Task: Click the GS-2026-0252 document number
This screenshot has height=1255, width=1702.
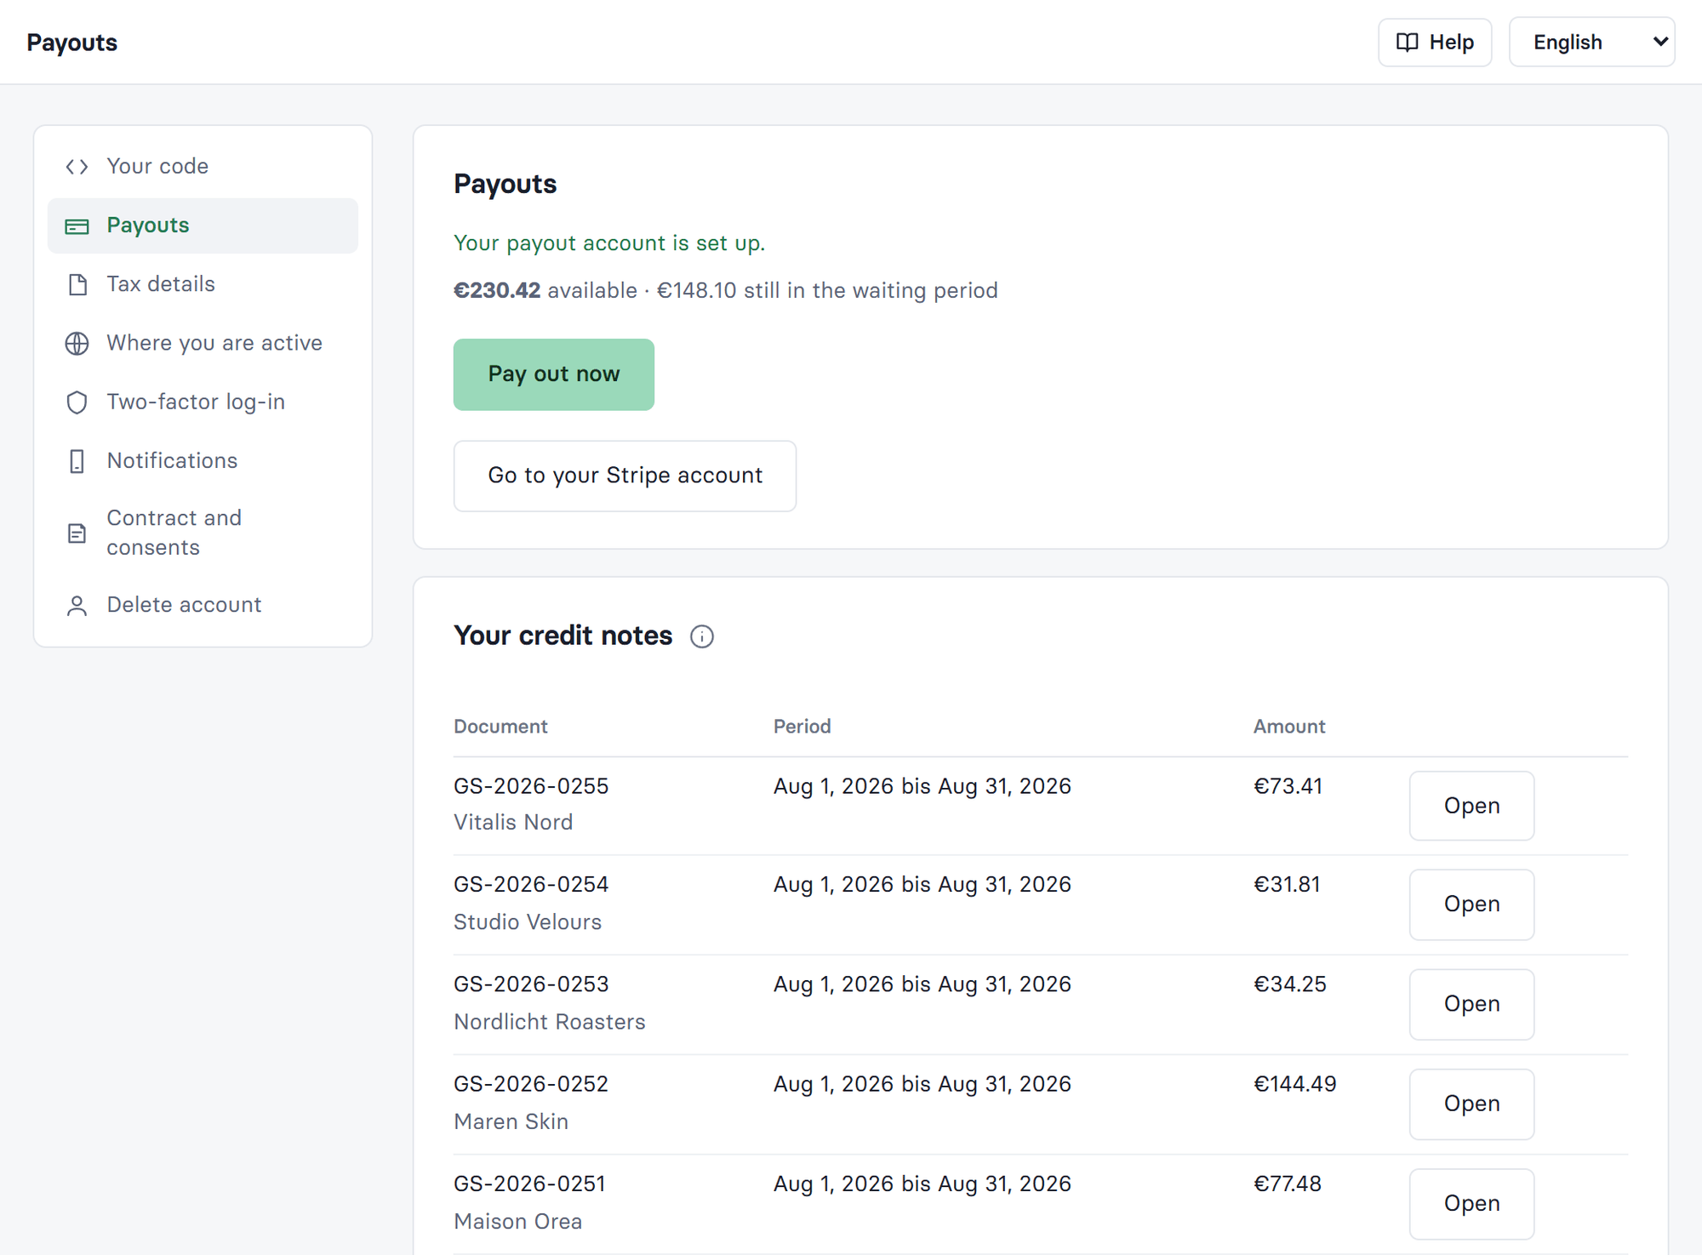Action: [x=531, y=1084]
